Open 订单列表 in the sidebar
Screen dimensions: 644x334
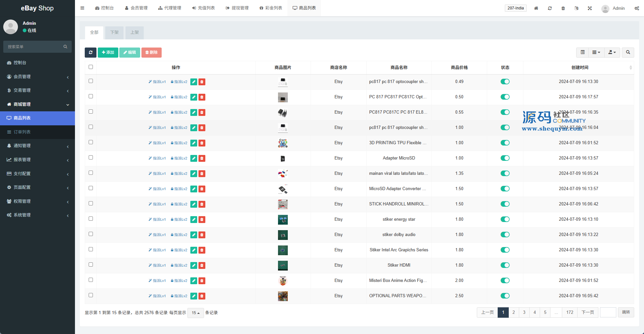tap(22, 132)
